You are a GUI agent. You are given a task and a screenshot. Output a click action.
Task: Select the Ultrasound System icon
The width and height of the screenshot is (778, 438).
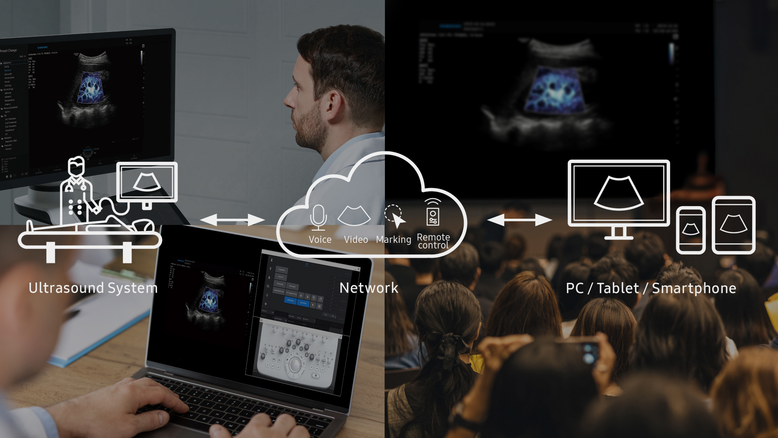click(x=99, y=214)
